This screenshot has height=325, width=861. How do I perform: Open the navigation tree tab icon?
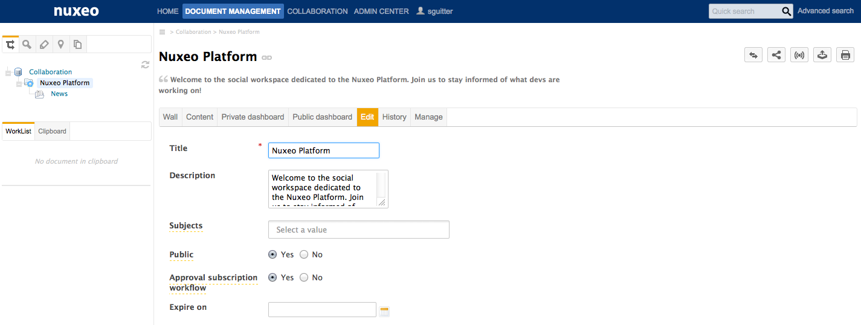pyautogui.click(x=10, y=44)
